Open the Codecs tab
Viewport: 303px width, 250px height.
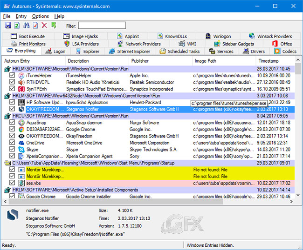coord(286,52)
